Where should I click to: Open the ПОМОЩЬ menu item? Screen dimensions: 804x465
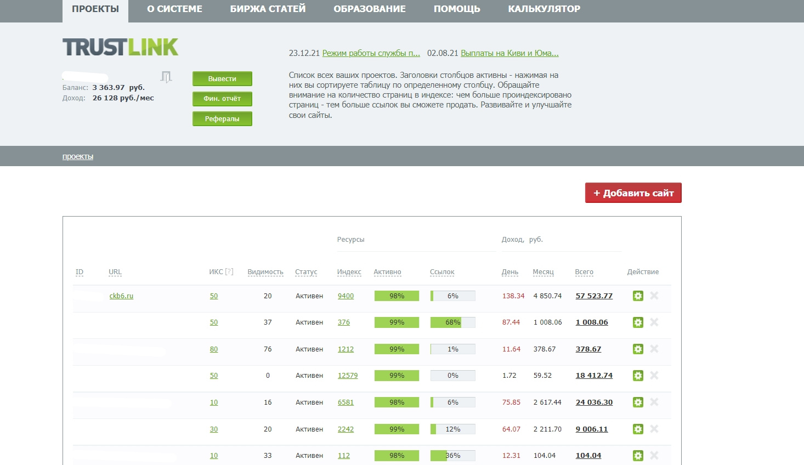pos(457,9)
